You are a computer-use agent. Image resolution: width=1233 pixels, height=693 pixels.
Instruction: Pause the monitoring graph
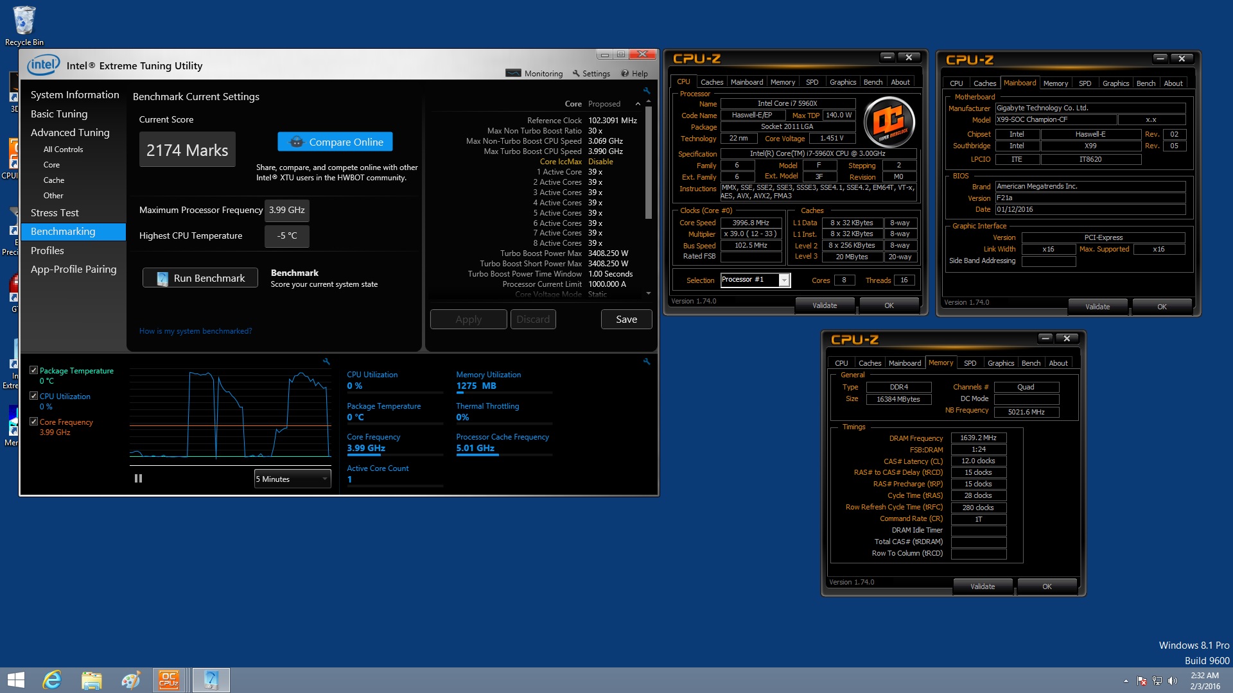click(138, 479)
